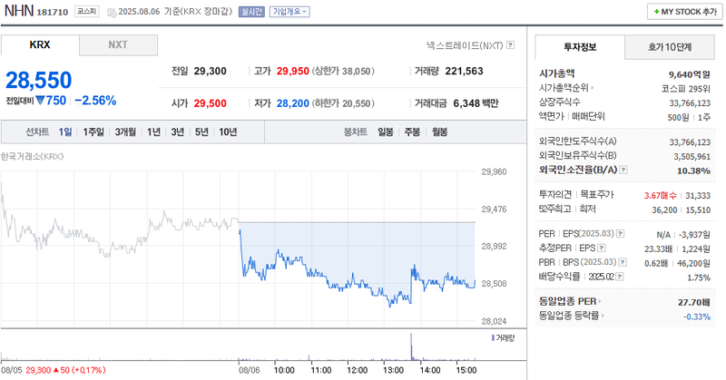The image size is (726, 380).
Task: Click 동일업종 등락률 value -0.33%
Action: tap(697, 317)
